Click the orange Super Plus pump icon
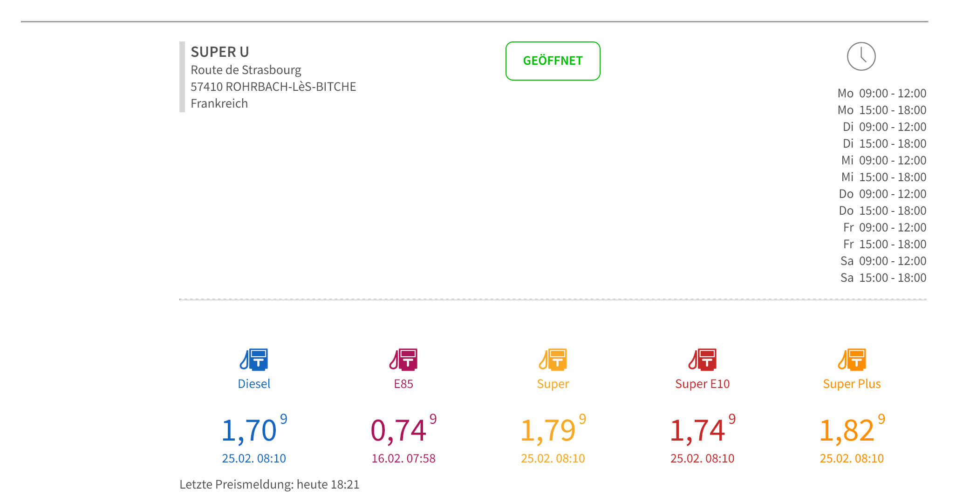 point(852,360)
